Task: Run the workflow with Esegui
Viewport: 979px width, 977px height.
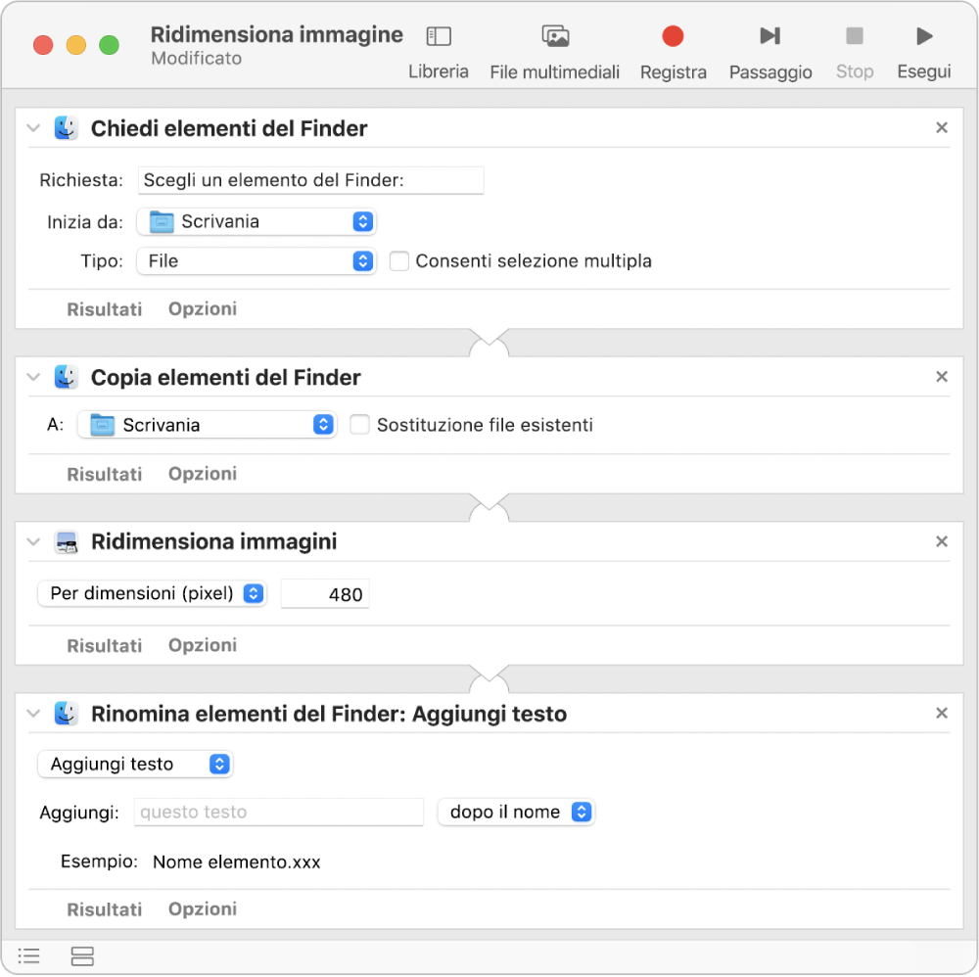Action: [923, 37]
